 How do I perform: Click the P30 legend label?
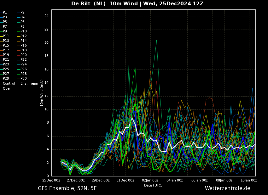[24, 78]
